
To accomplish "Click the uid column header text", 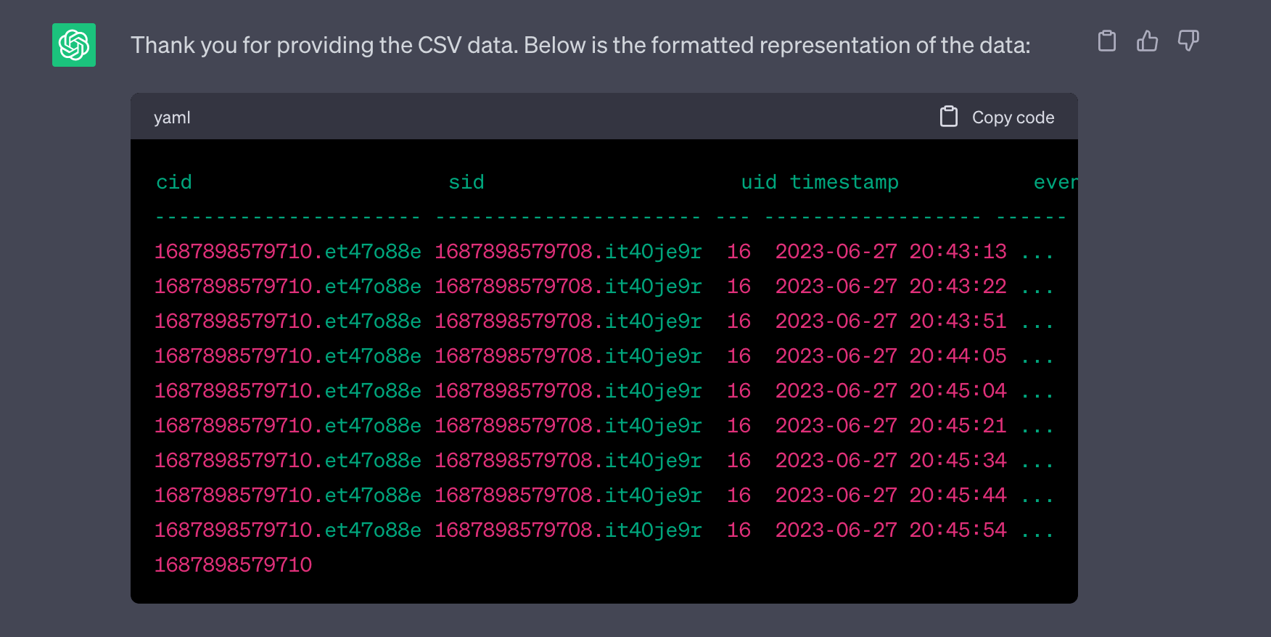I will (x=757, y=182).
